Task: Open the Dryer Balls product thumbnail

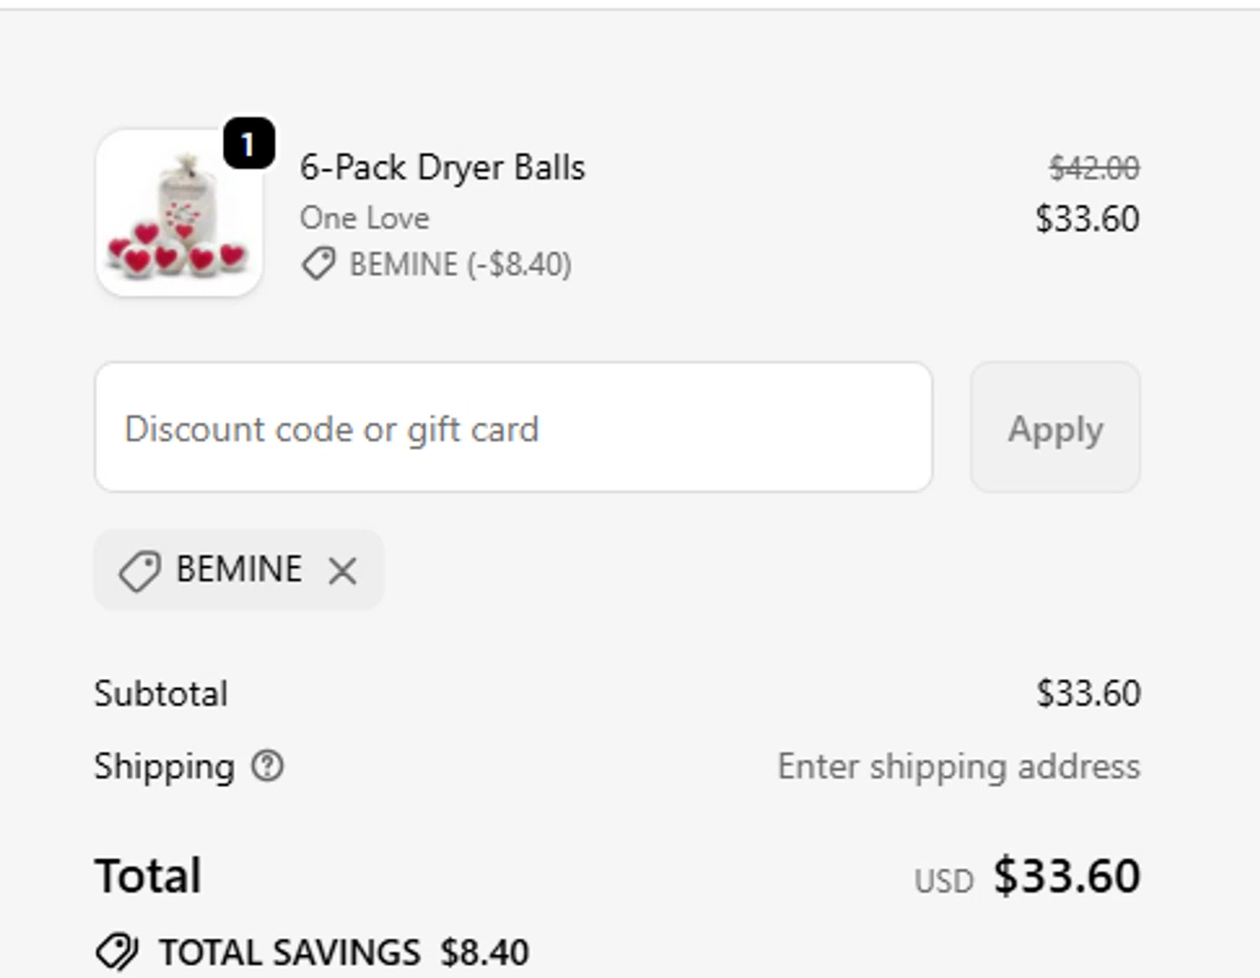Action: coord(179,213)
